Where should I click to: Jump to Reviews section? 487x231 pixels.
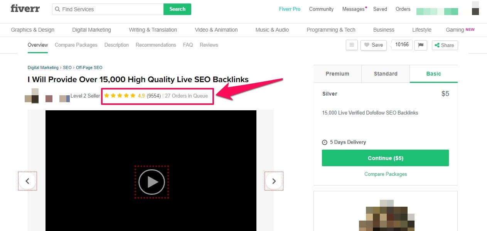coord(209,45)
